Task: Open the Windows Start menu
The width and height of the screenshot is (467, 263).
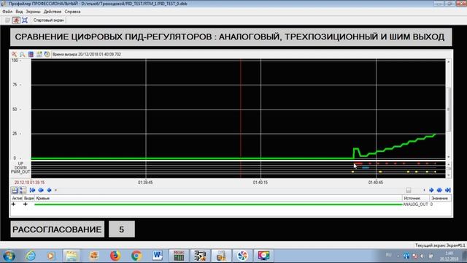Action: pos(9,256)
